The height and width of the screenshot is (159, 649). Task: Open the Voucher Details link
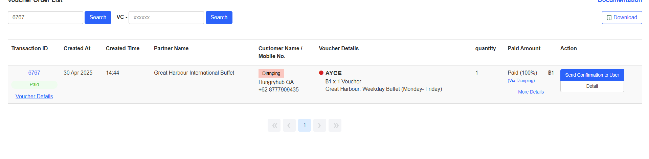(x=34, y=97)
